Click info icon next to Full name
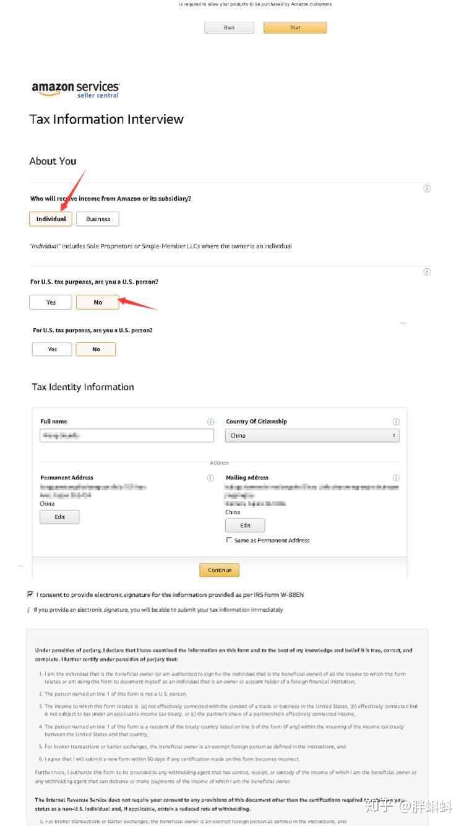Screen dimensions: 464x826 (x=210, y=422)
